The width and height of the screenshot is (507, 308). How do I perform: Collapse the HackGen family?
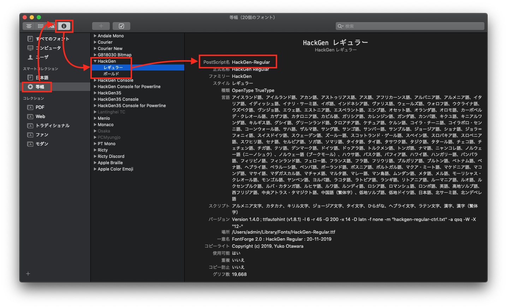[95, 61]
